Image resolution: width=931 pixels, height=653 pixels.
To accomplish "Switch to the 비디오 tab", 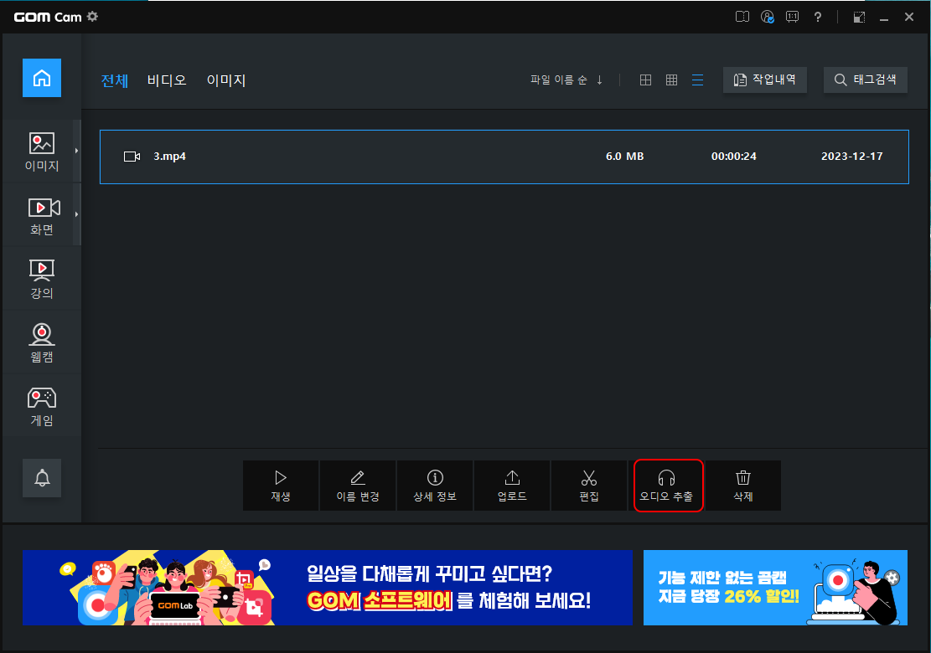I will [x=166, y=80].
